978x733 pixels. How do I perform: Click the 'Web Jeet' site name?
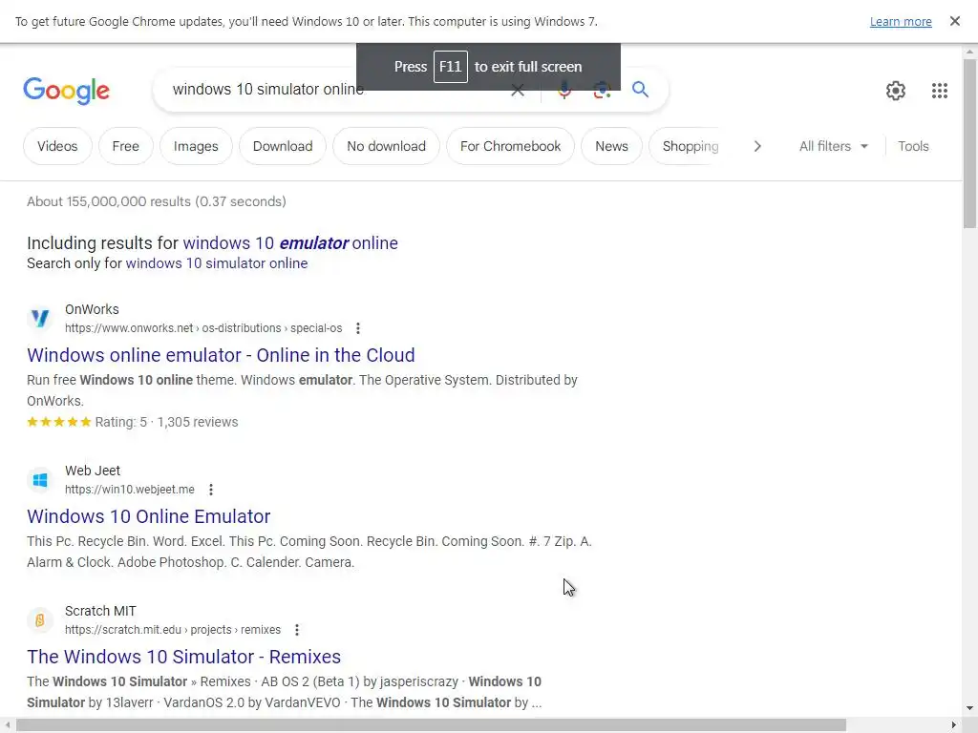[93, 471]
